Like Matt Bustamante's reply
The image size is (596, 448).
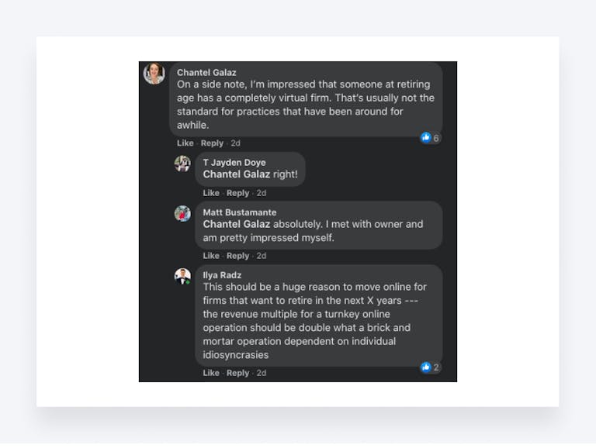pyautogui.click(x=211, y=256)
